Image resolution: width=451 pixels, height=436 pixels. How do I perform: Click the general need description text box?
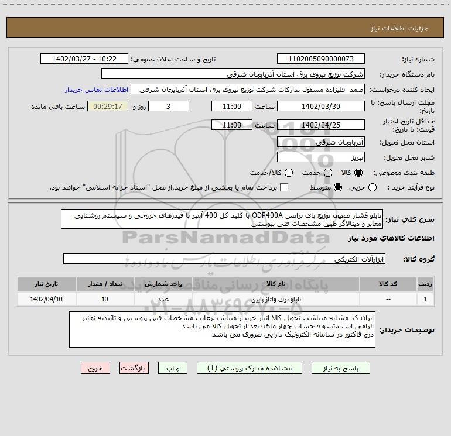222,219
